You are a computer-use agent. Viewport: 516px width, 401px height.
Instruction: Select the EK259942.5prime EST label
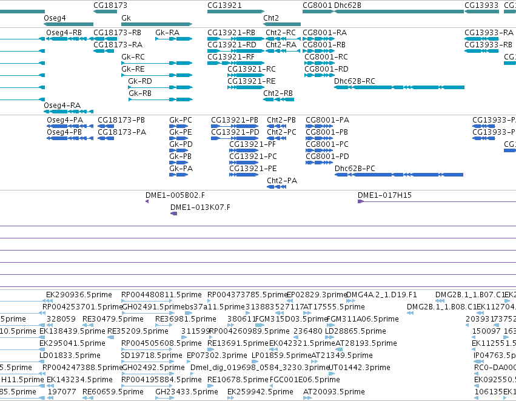point(260,392)
